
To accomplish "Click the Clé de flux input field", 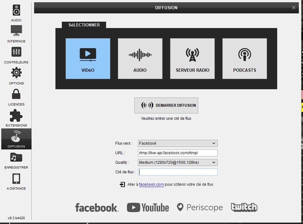I will point(178,172).
